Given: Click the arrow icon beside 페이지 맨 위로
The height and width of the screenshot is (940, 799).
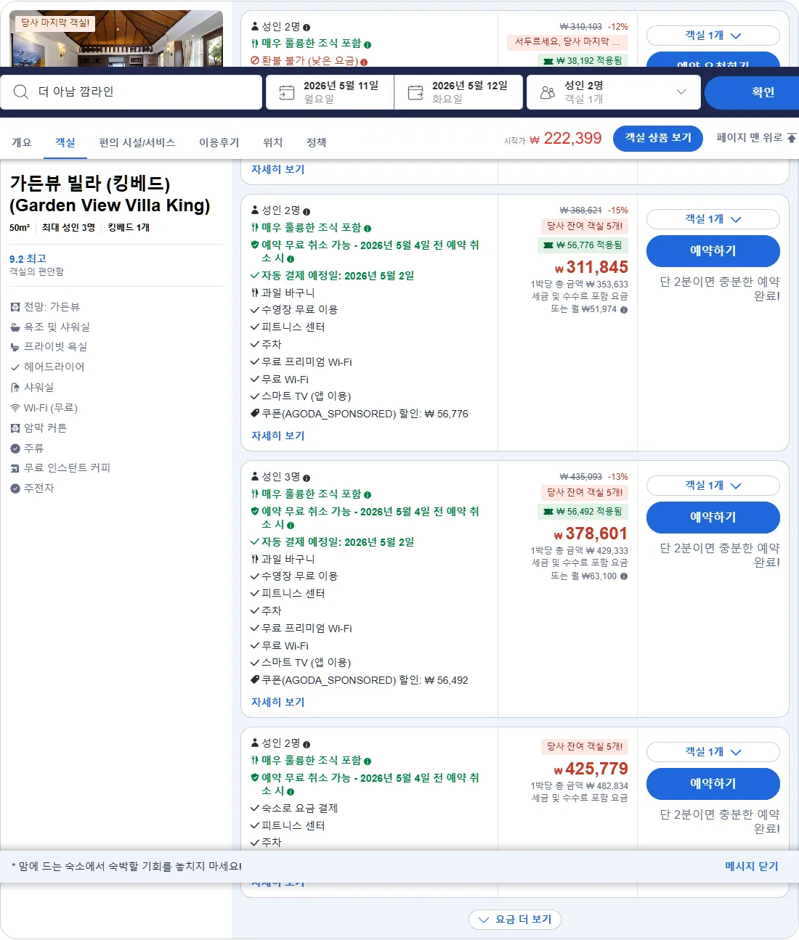Looking at the screenshot, I should pyautogui.click(x=792, y=137).
